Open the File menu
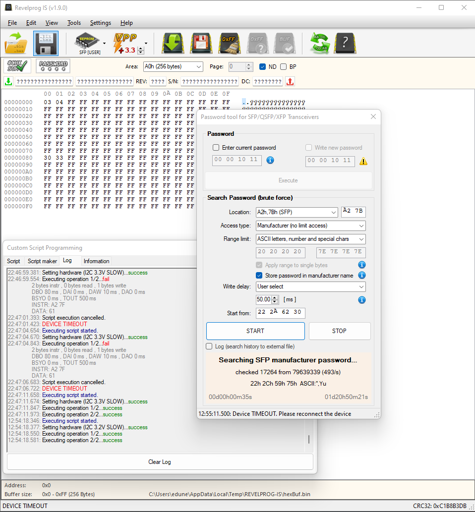The height and width of the screenshot is (512, 475). click(12, 23)
